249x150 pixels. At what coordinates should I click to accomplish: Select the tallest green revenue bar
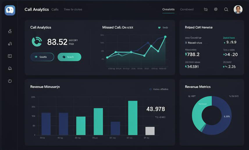(133, 118)
